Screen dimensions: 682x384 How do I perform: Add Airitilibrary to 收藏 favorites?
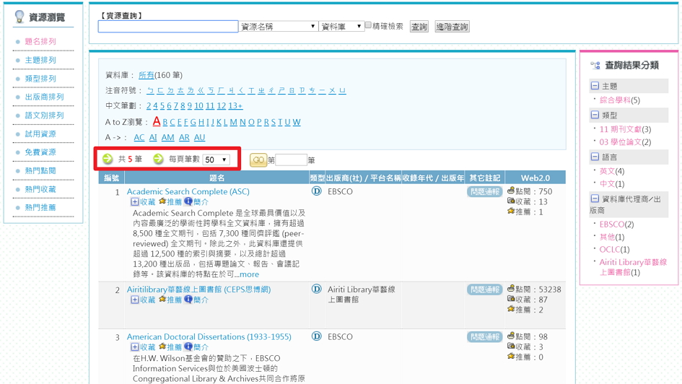pyautogui.click(x=143, y=300)
